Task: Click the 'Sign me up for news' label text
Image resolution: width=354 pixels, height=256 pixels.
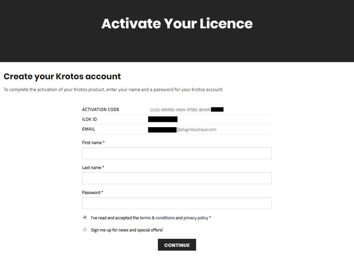Action: (x=127, y=230)
